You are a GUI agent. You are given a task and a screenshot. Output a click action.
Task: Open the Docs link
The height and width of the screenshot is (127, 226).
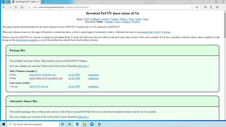(x=118, y=22)
